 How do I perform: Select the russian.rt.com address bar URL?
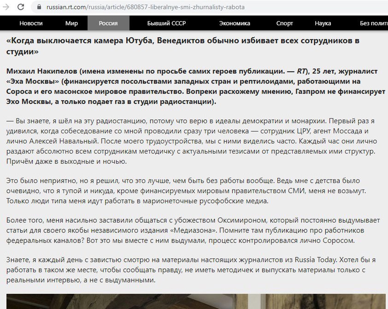coord(146,7)
